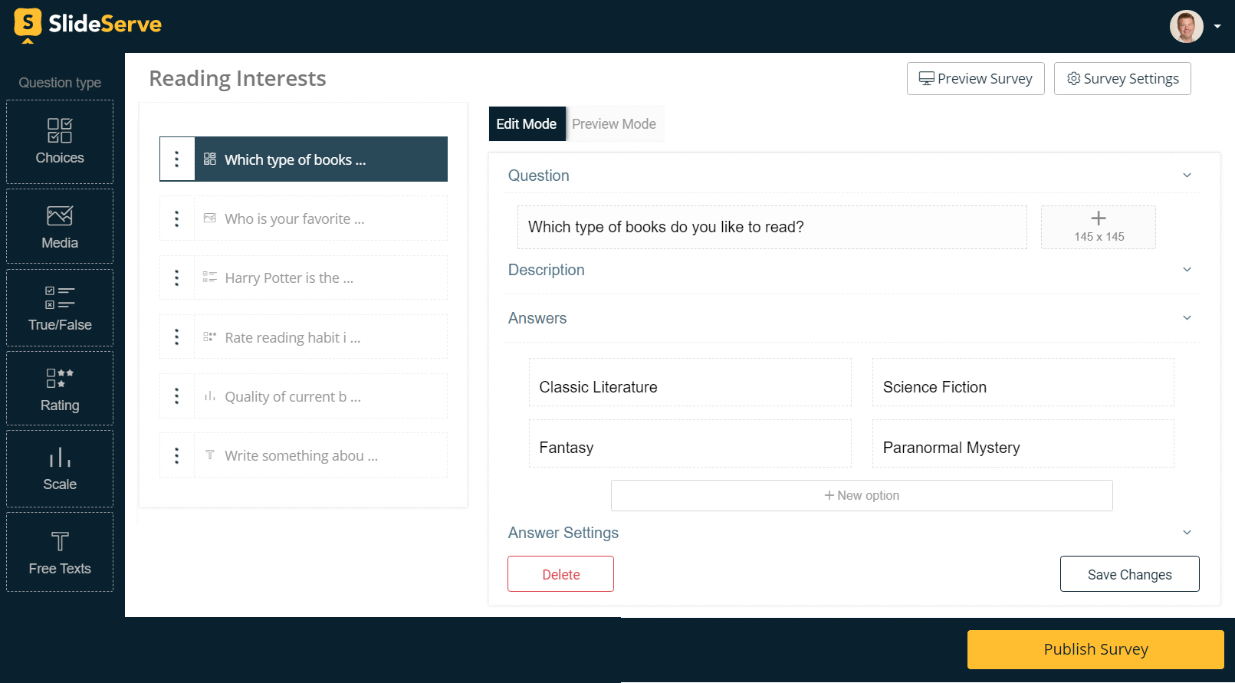
Task: Pick the Rating question type
Action: tap(60, 389)
